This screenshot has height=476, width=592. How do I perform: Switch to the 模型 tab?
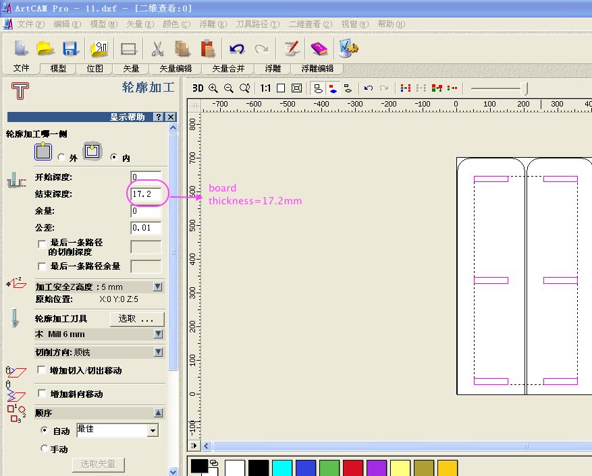click(x=58, y=69)
